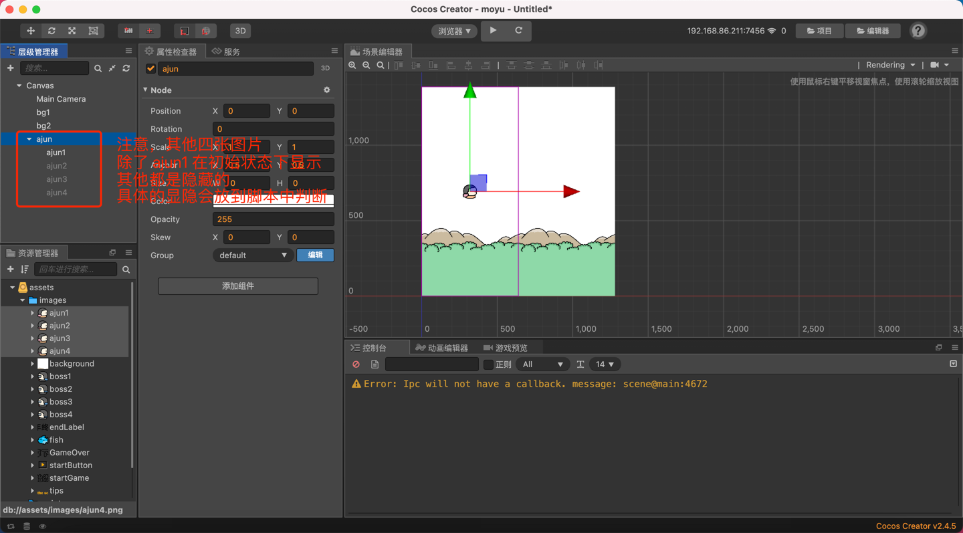Click the create asset plus icon

coord(10,269)
